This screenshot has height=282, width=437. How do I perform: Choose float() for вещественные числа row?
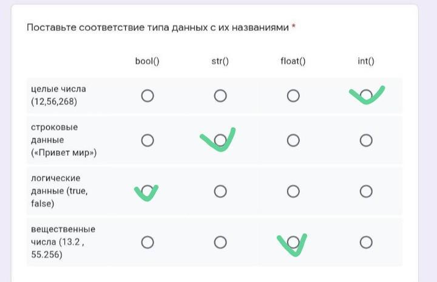[x=293, y=242]
